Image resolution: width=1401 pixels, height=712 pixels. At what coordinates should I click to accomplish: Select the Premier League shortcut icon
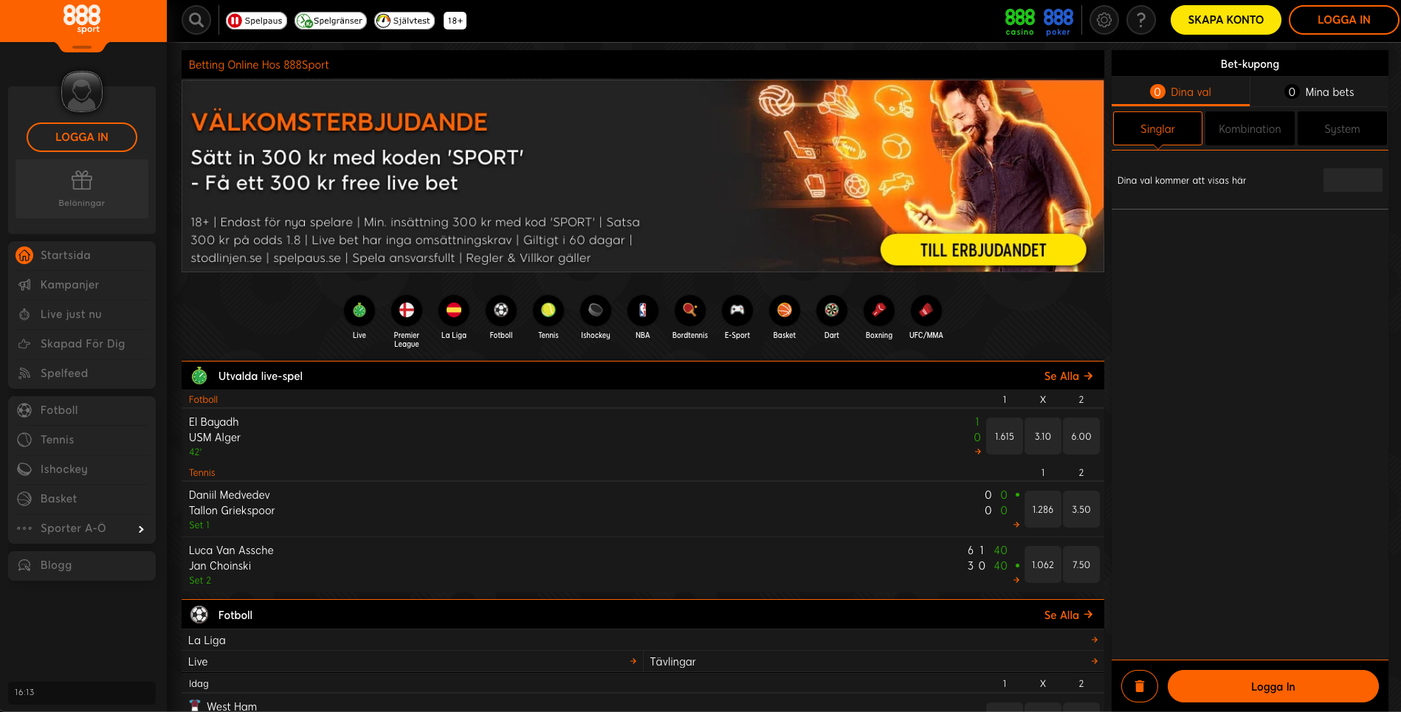407,311
